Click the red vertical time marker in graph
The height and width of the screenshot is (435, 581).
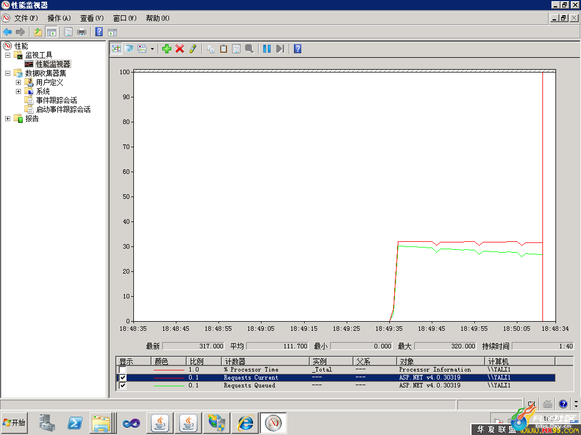coord(543,196)
